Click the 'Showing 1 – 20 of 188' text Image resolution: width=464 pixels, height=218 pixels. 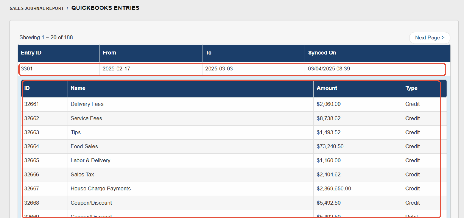pyautogui.click(x=46, y=37)
